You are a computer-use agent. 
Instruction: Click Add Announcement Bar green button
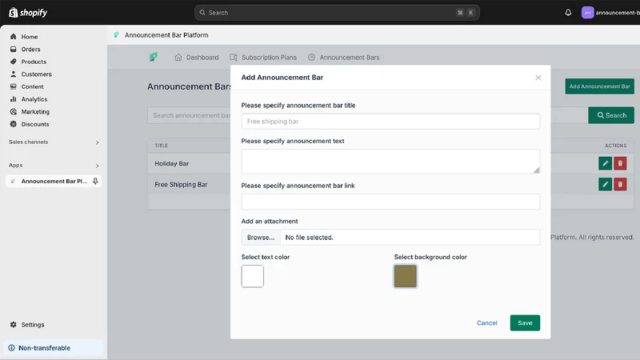[599, 86]
